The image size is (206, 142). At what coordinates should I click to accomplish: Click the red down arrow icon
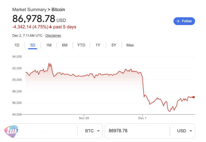click(x=50, y=27)
